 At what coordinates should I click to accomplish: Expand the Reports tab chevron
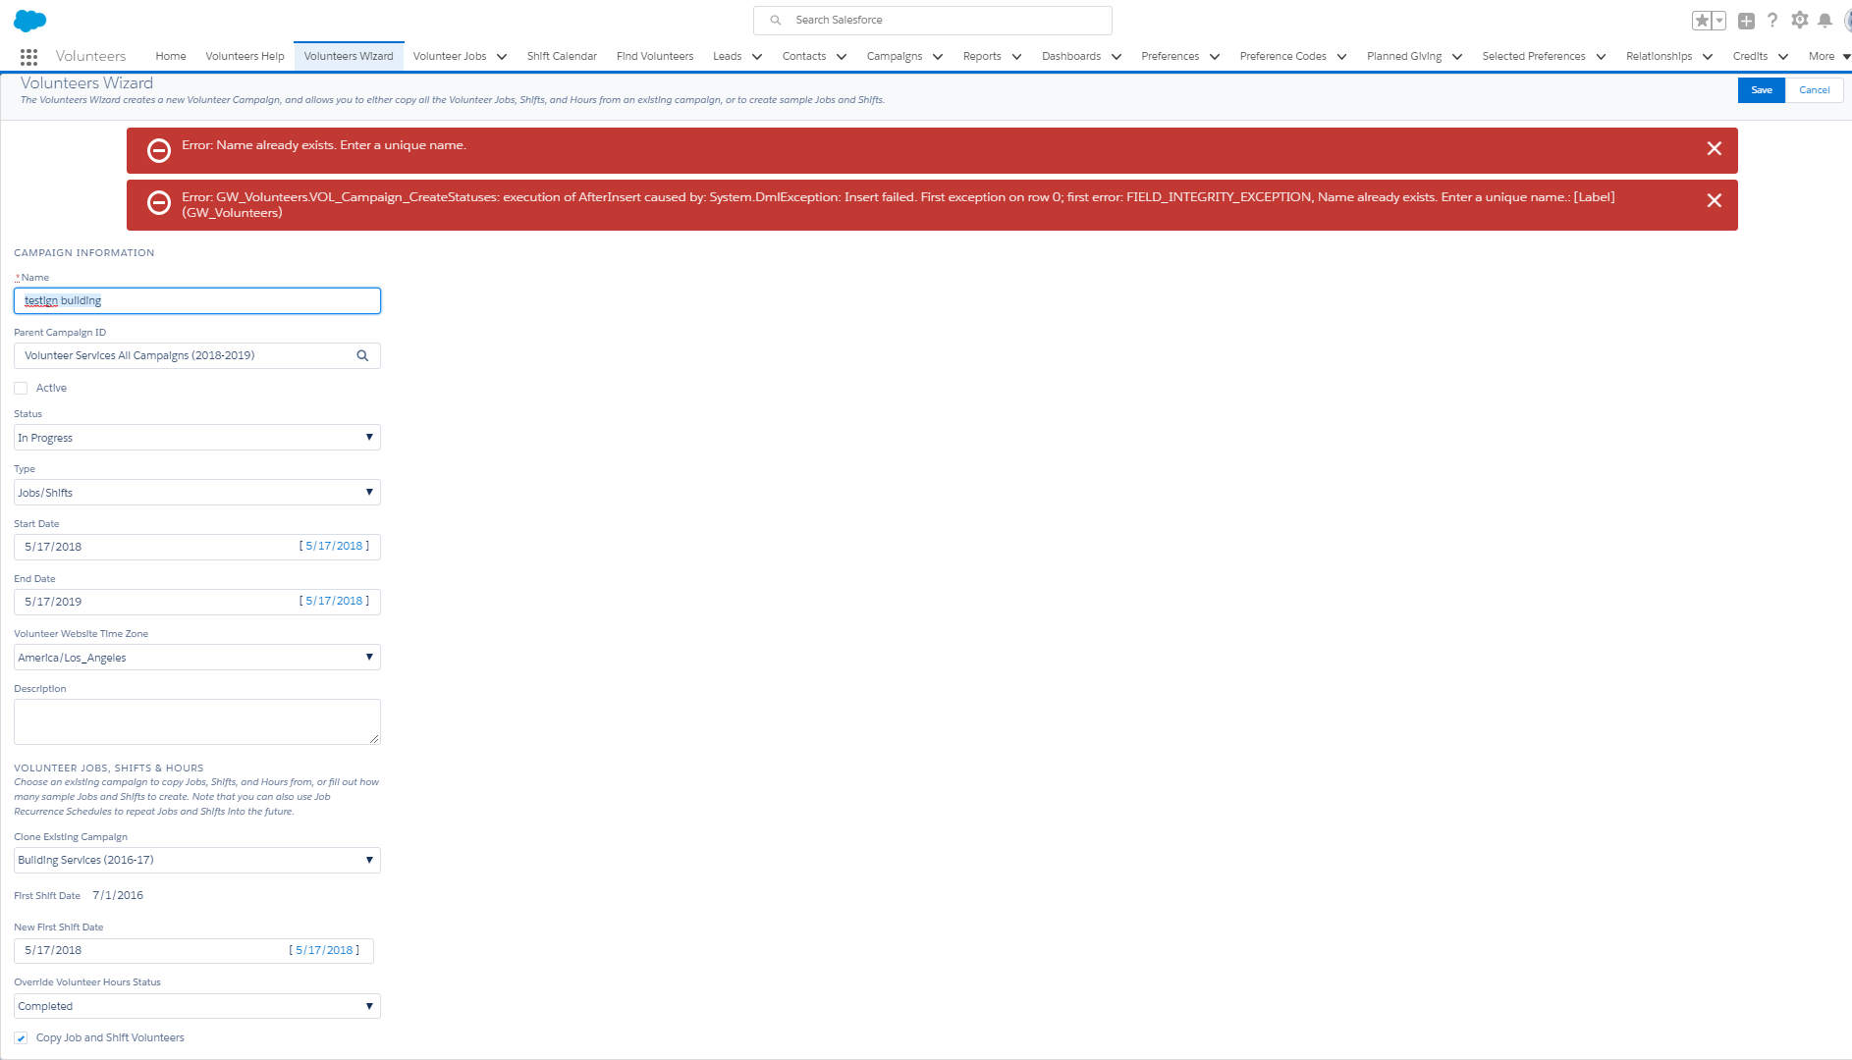coord(1016,57)
